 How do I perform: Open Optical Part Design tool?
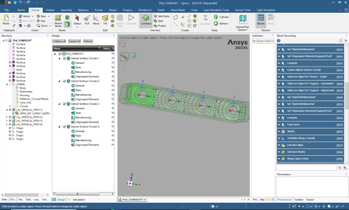[242, 22]
